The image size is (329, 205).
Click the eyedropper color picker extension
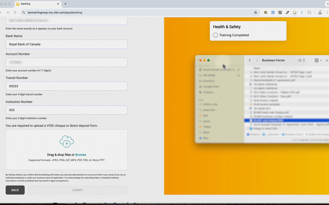(287, 12)
